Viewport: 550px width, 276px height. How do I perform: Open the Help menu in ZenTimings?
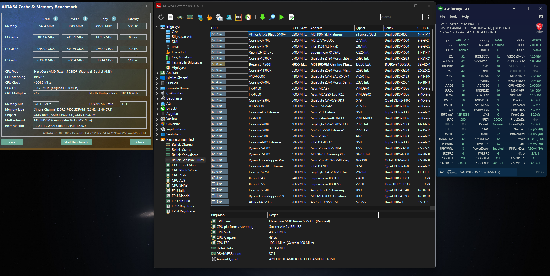click(x=465, y=17)
